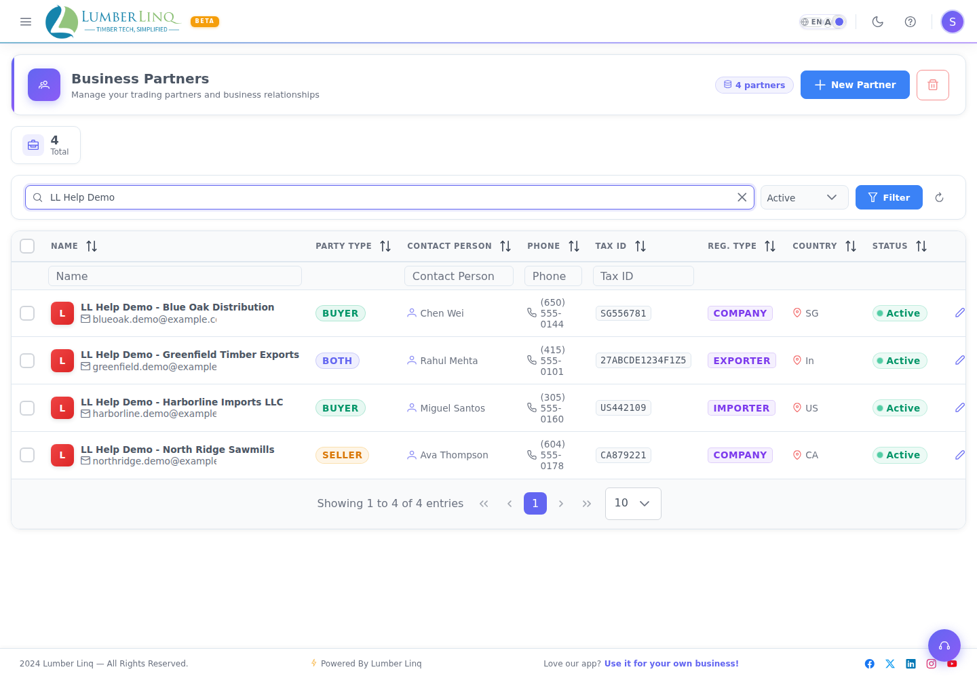Check the North Ridge Sawmills row checkbox
This screenshot has width=977, height=678.
click(x=27, y=455)
